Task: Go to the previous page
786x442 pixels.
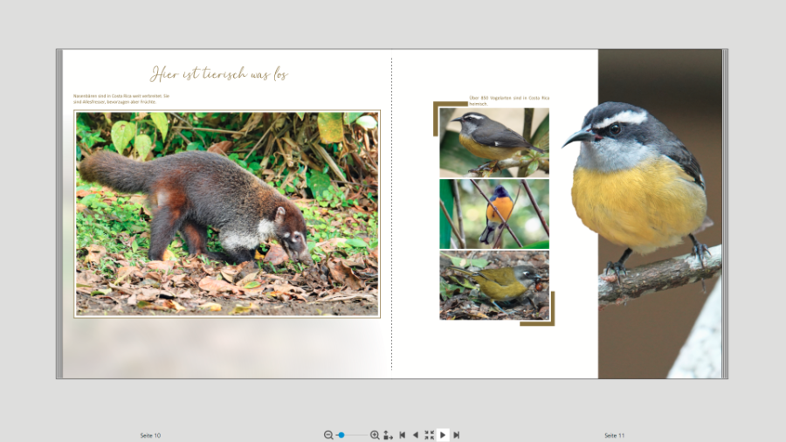Action: click(x=415, y=435)
